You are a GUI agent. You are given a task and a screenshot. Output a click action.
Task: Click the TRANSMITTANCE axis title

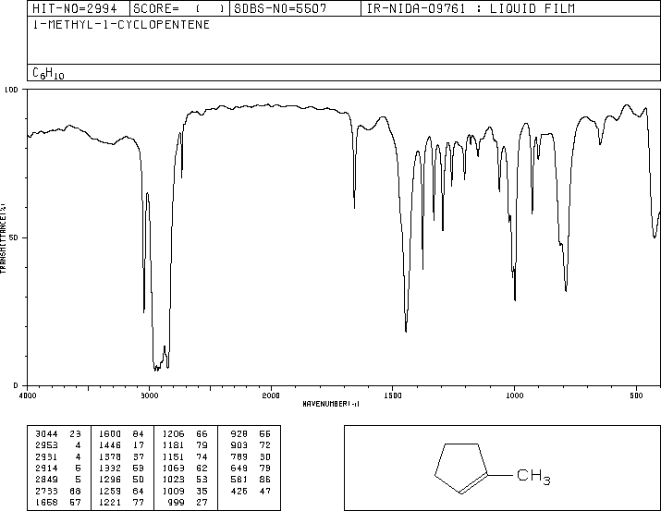[x=3, y=238]
